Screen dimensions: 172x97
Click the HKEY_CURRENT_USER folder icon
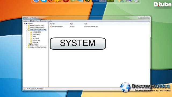point(29,28)
